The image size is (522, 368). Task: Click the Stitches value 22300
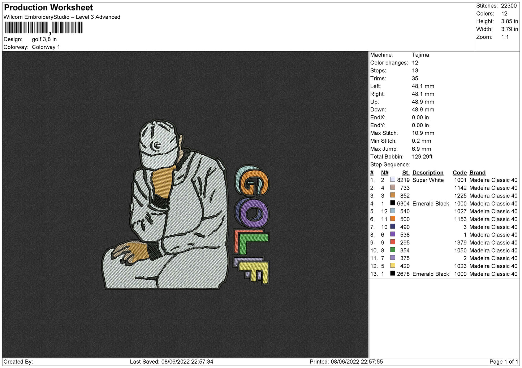tap(509, 6)
